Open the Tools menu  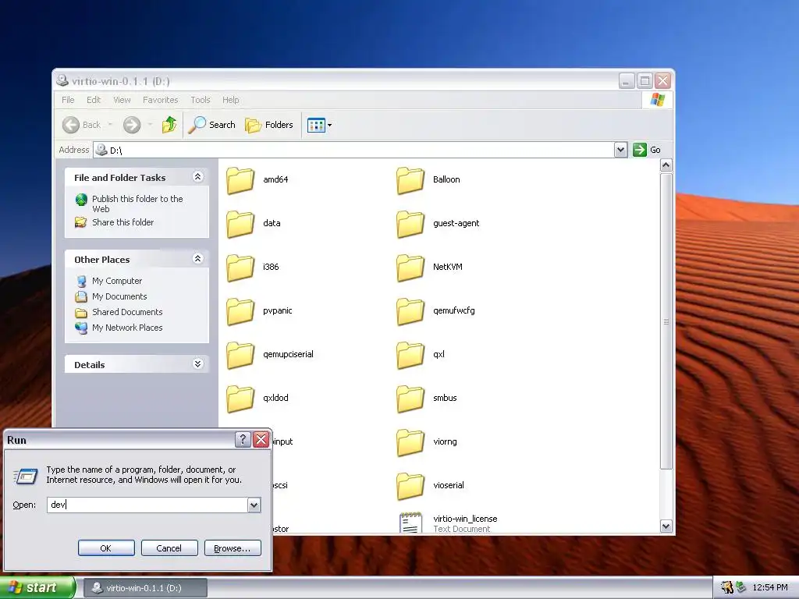click(201, 100)
